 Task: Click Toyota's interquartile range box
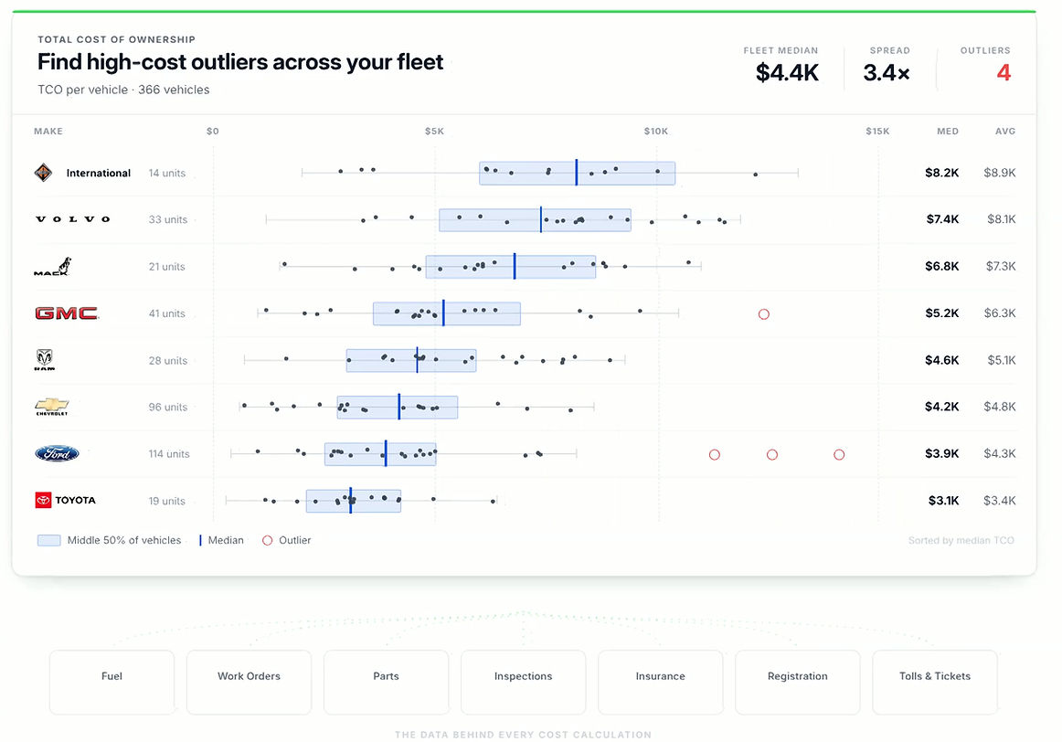point(354,501)
